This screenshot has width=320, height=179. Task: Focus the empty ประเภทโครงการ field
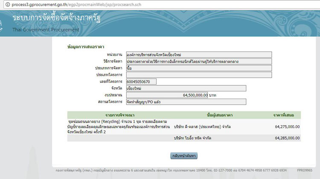[x=196, y=75]
